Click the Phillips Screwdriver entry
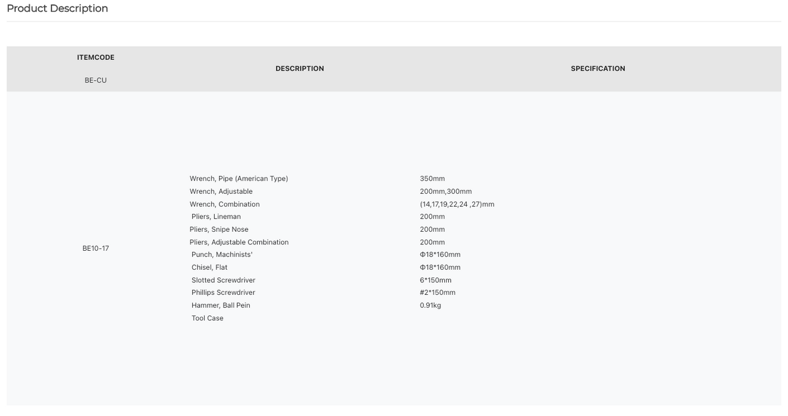Viewport: 788px width, 416px height. [x=223, y=293]
